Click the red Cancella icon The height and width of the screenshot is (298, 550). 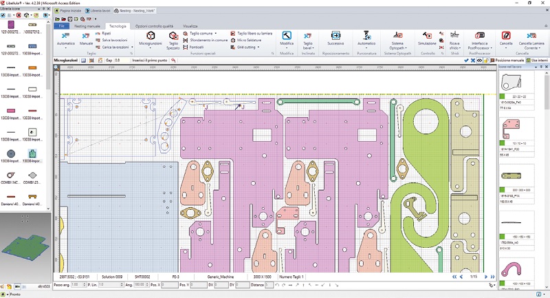point(506,36)
